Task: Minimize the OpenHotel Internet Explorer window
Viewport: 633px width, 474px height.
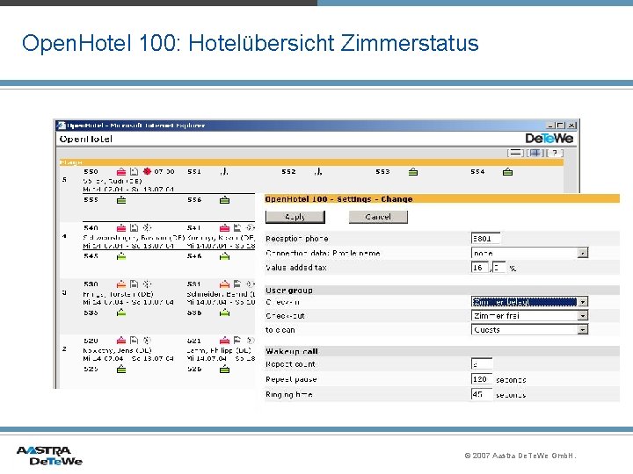Action: tap(551, 126)
